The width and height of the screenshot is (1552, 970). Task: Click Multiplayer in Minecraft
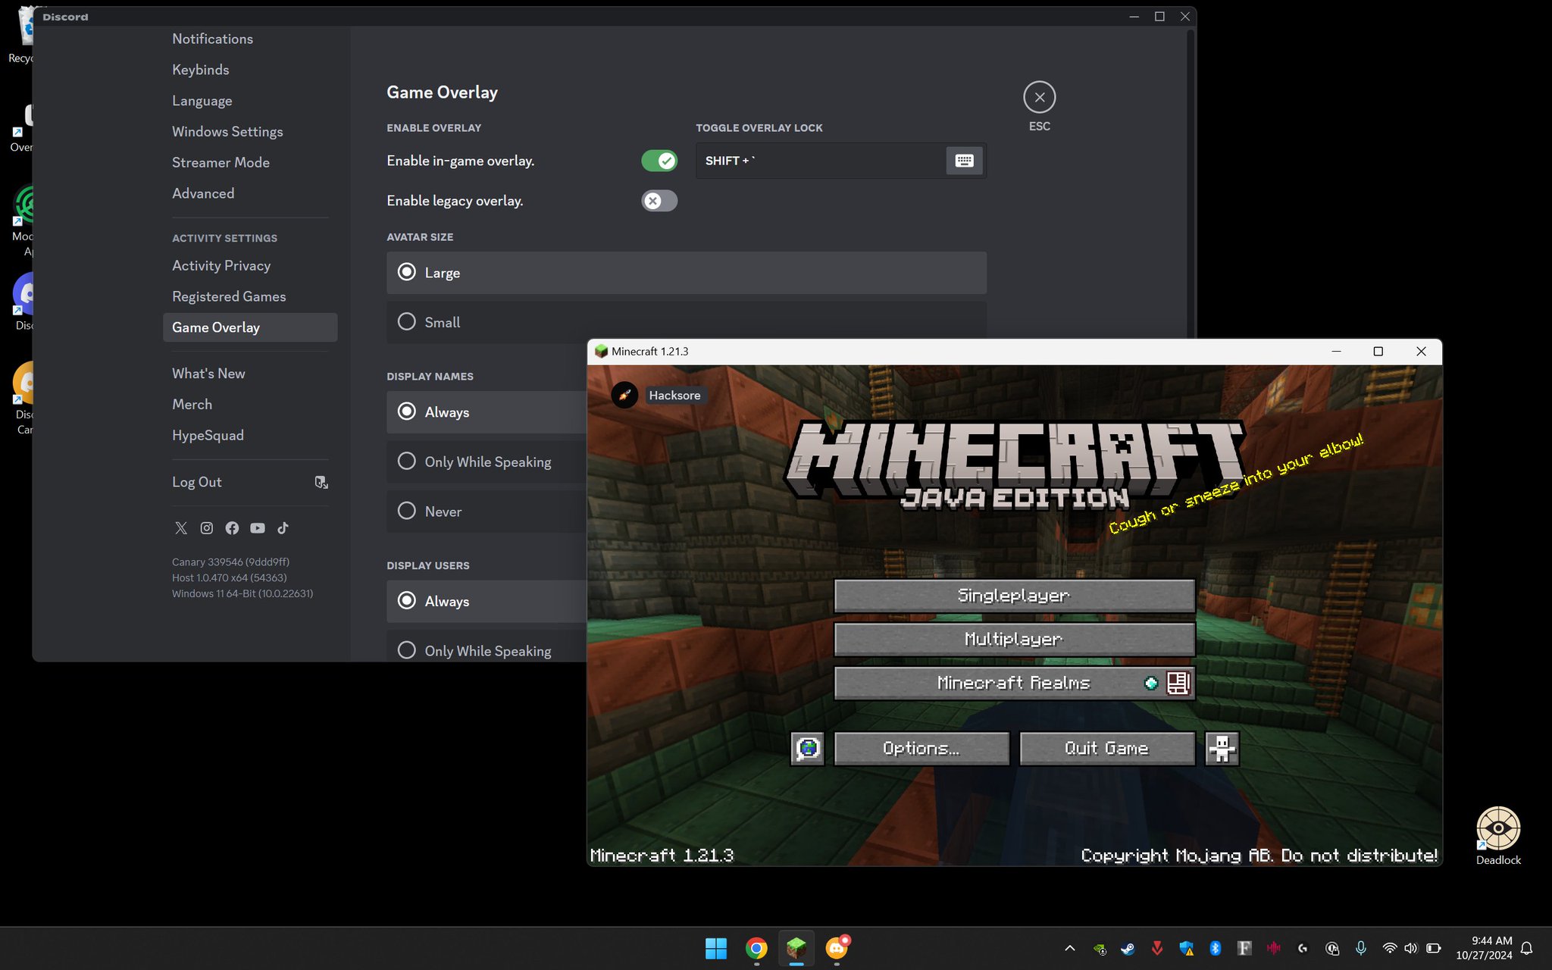coord(1014,640)
